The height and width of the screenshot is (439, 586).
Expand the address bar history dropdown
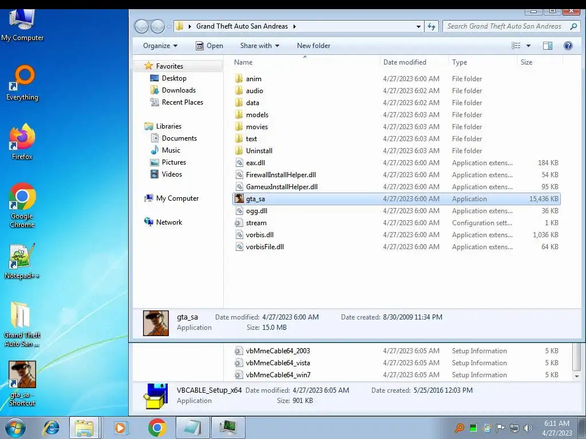point(418,26)
